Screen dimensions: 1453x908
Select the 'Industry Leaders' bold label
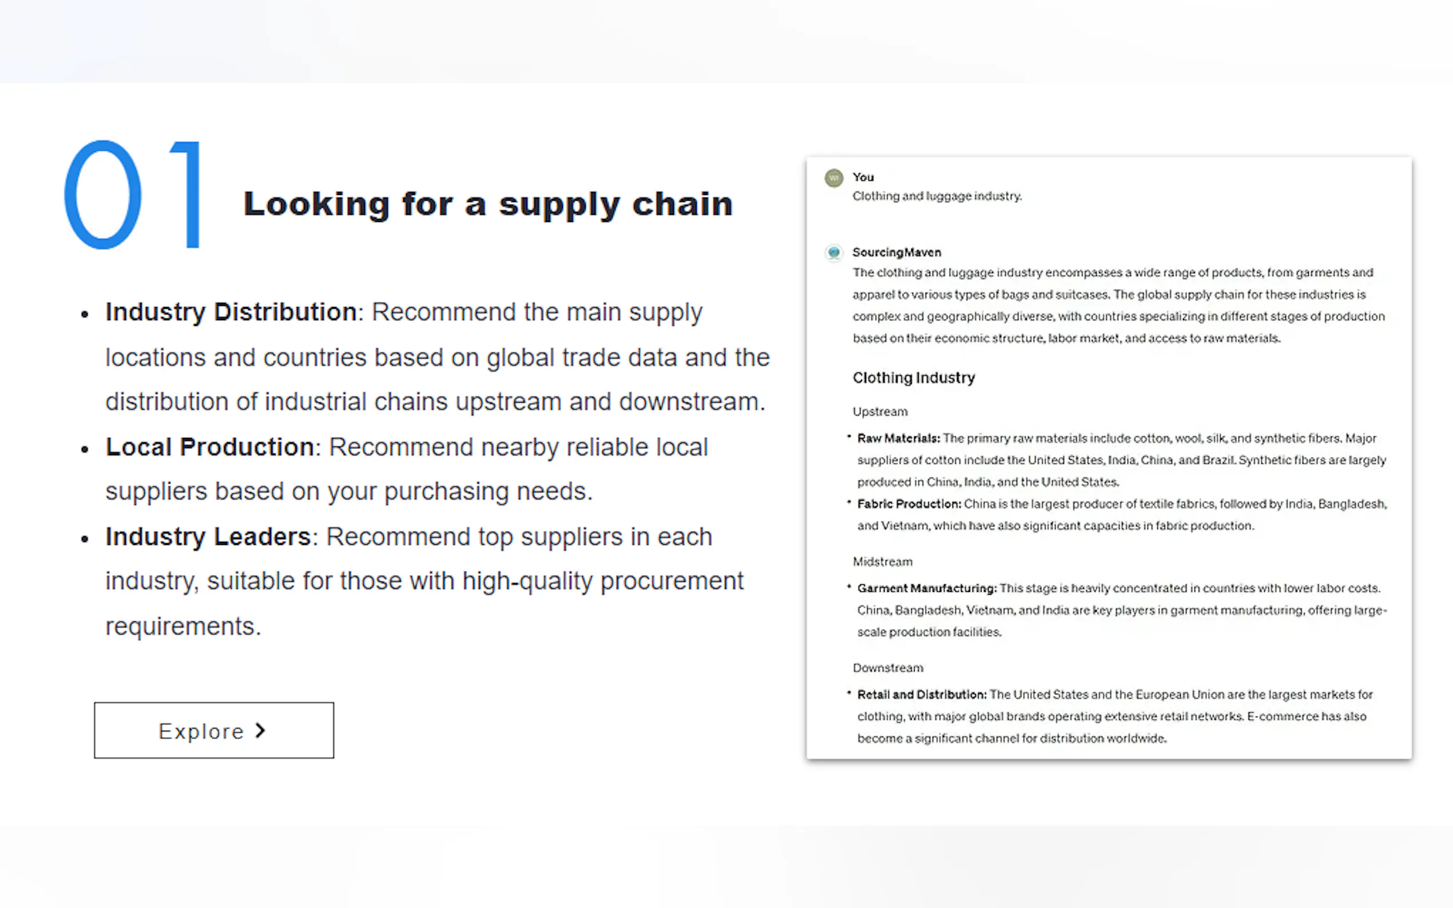click(x=208, y=537)
